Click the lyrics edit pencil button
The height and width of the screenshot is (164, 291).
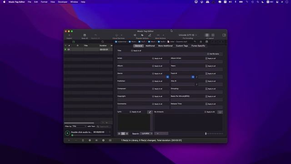150,112
